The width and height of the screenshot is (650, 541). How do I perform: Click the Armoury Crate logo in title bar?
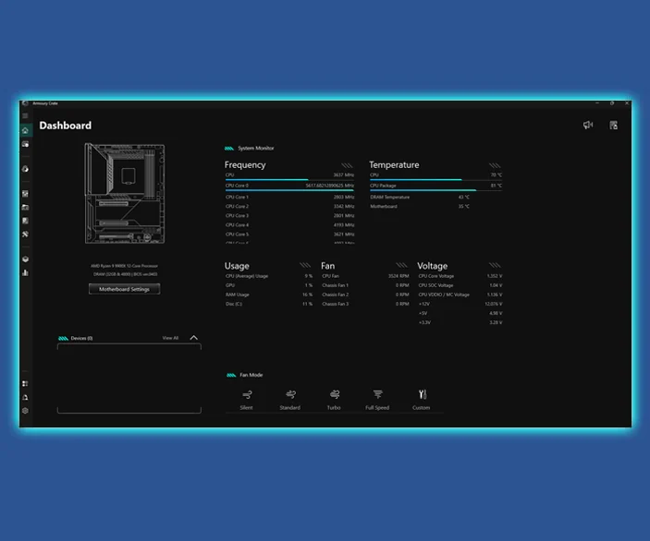pos(25,103)
